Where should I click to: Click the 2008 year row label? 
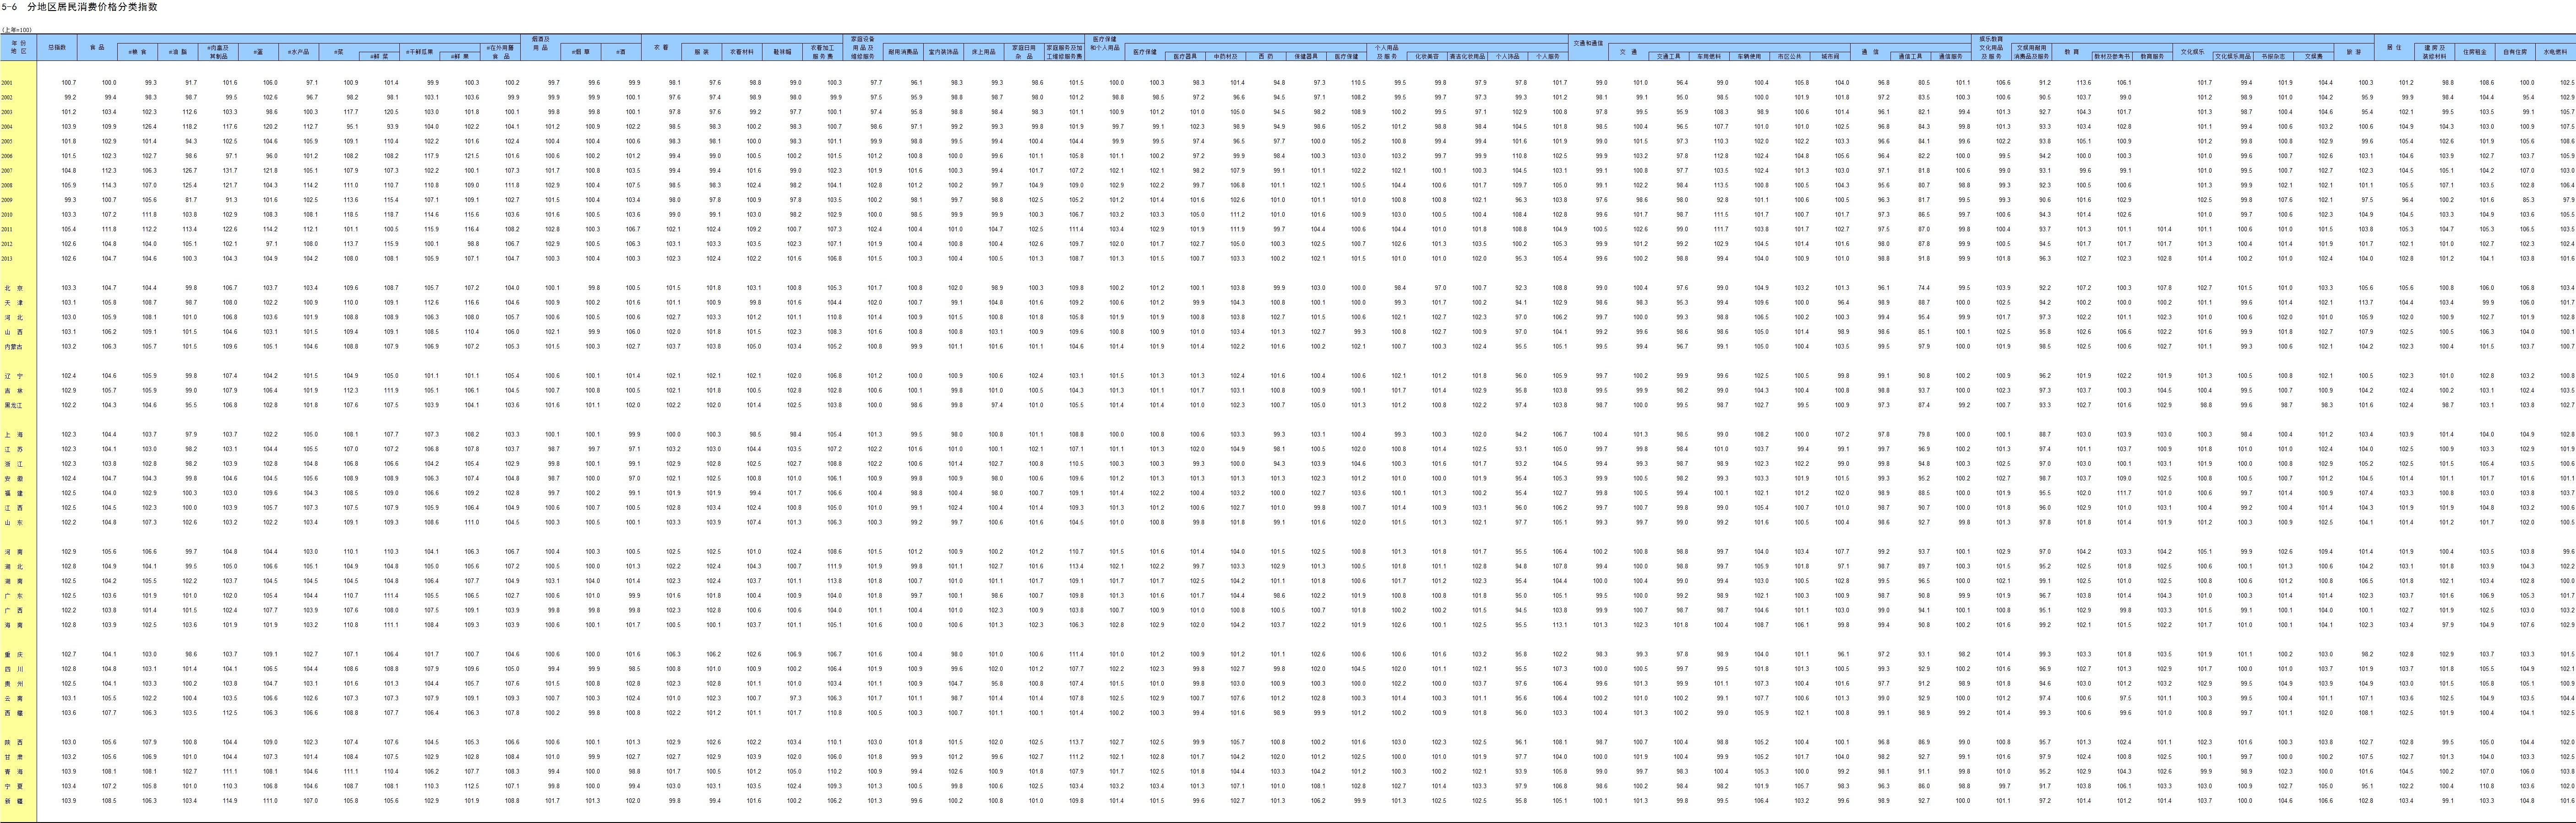point(7,185)
